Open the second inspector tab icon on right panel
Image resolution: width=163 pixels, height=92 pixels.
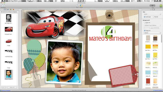(x=153, y=9)
